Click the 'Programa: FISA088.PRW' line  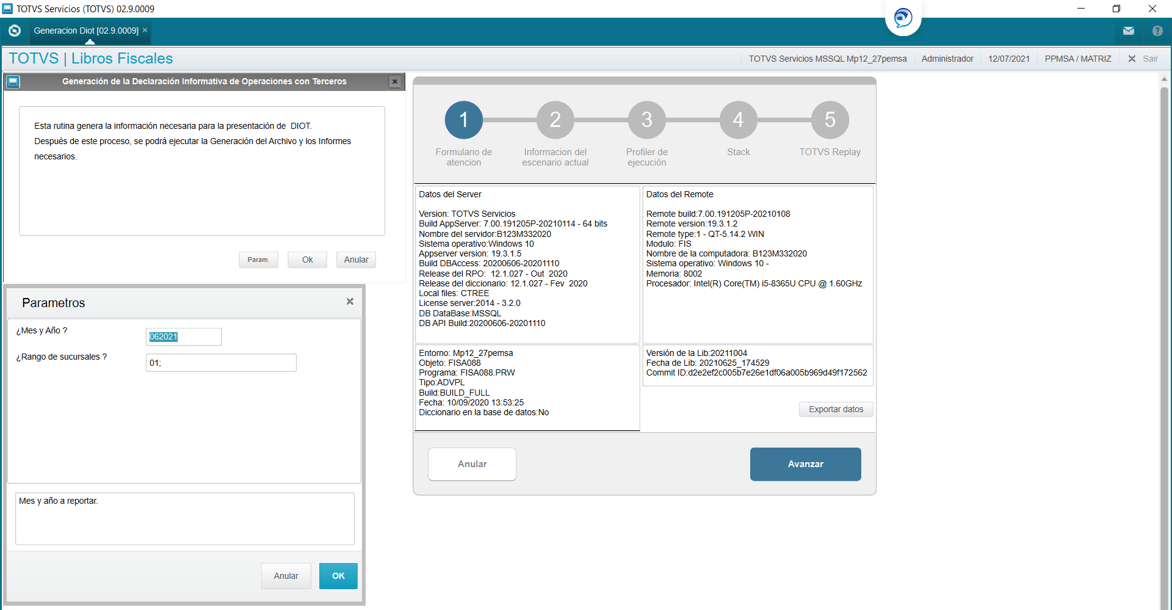(467, 372)
